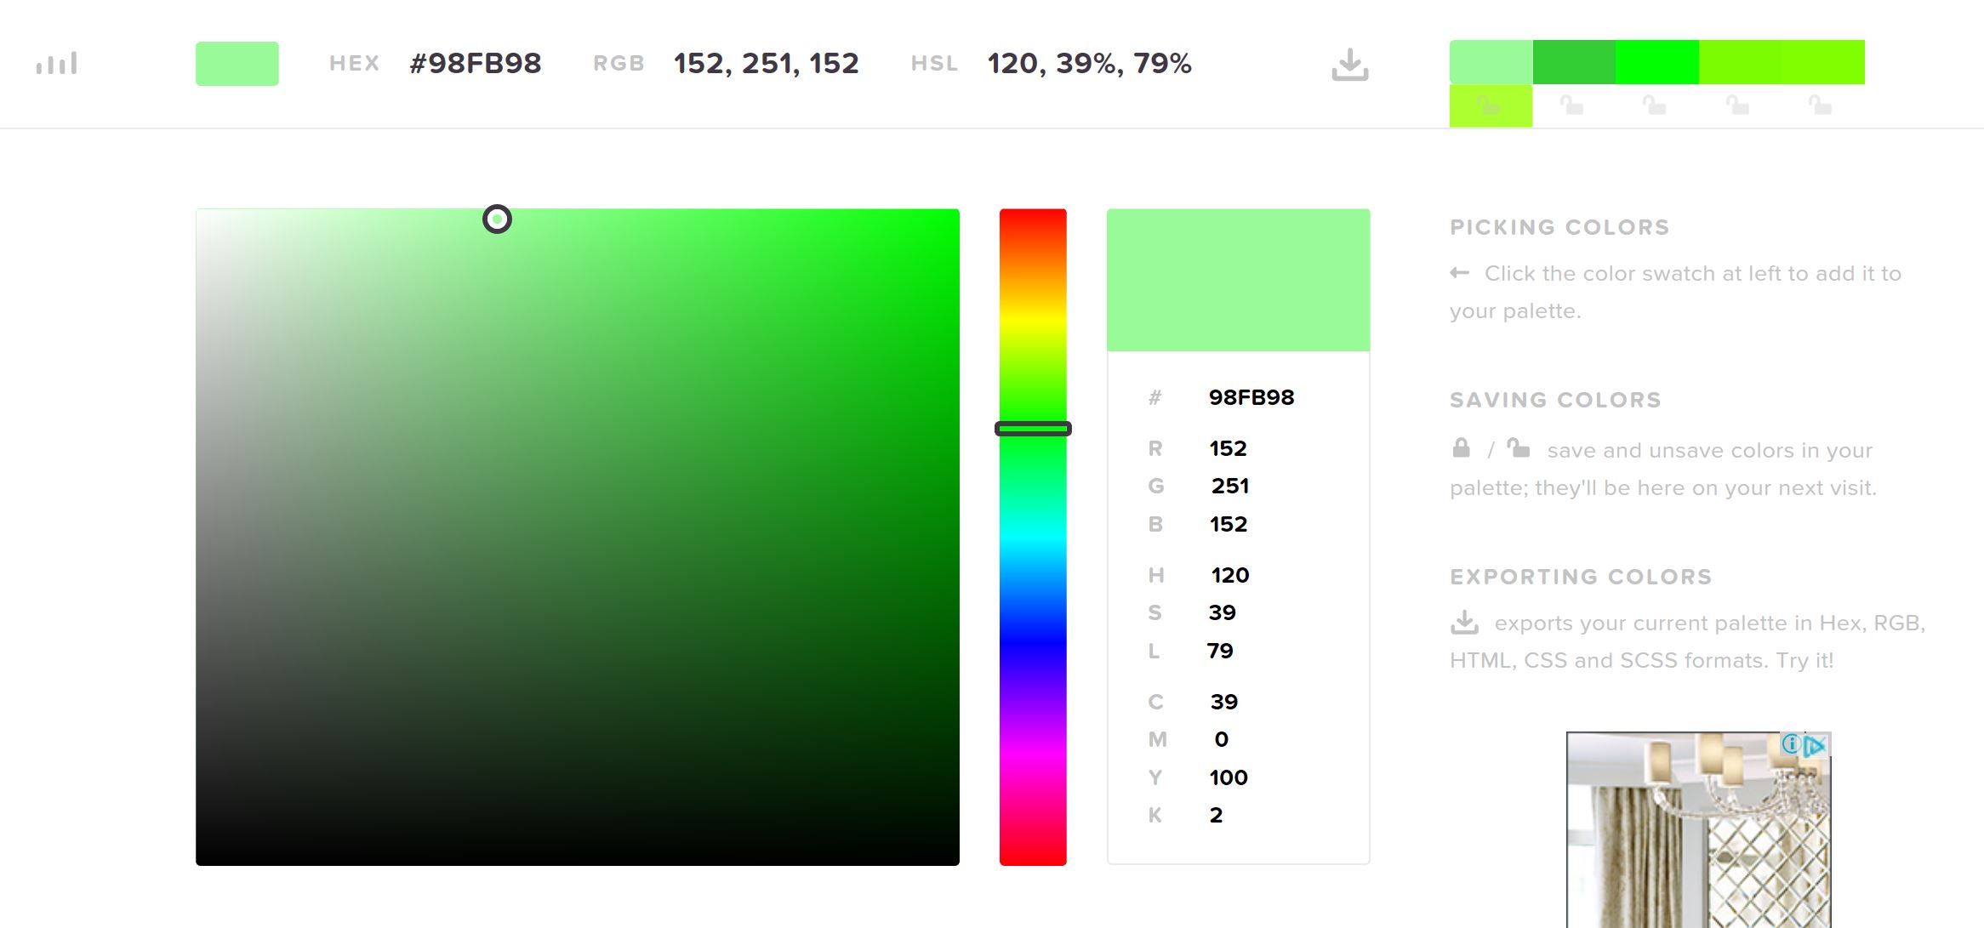Click the bar chart icon at top left

click(x=57, y=64)
